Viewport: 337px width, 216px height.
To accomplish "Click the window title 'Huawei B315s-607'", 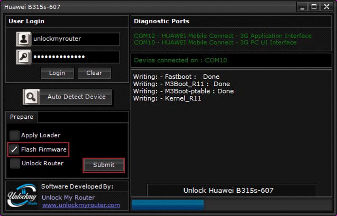I will point(32,7).
